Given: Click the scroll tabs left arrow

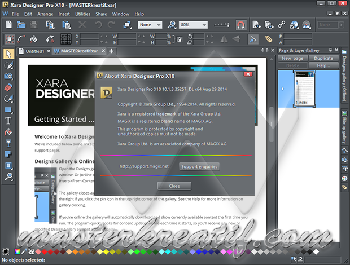Looking at the screenshot, I should point(262,50).
